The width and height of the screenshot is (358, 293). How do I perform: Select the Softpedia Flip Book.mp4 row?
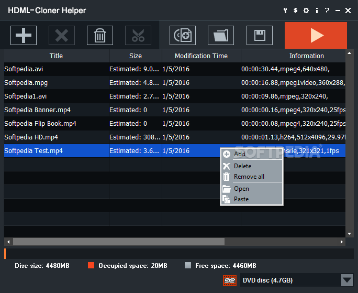(175, 124)
